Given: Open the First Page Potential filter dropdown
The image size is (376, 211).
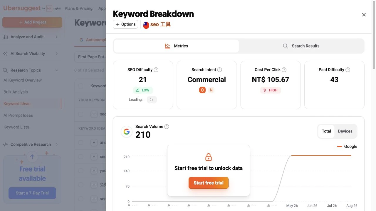Looking at the screenshot, I should pyautogui.click(x=90, y=57).
